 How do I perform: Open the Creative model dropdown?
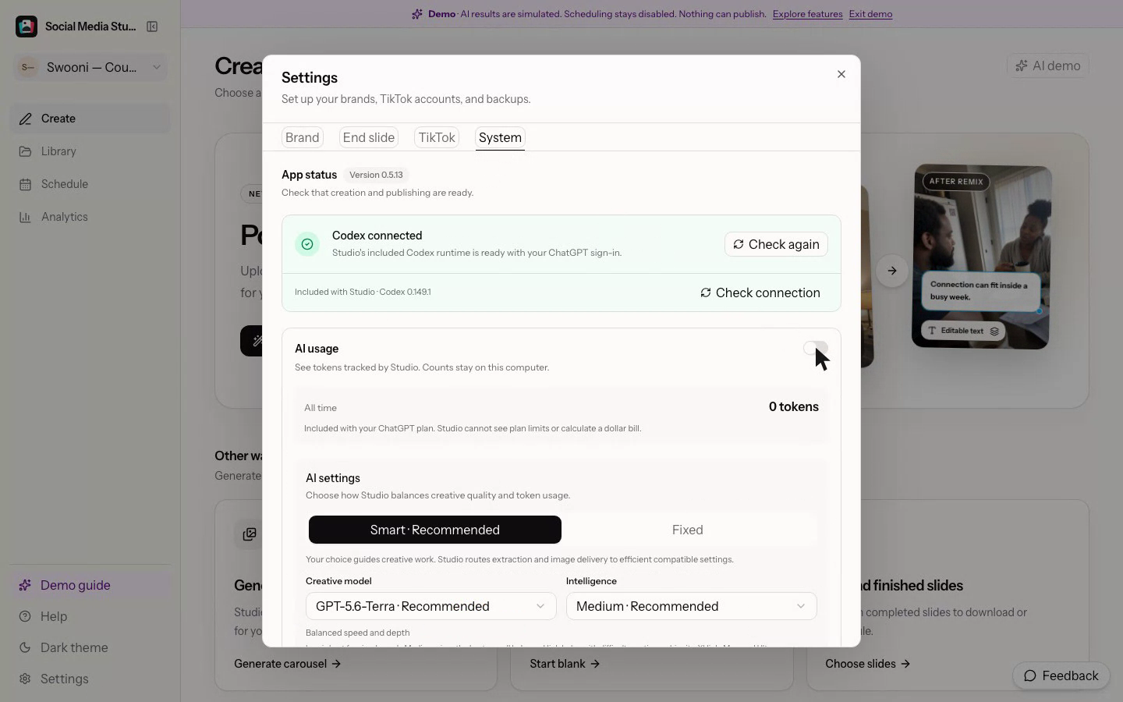[x=430, y=606]
